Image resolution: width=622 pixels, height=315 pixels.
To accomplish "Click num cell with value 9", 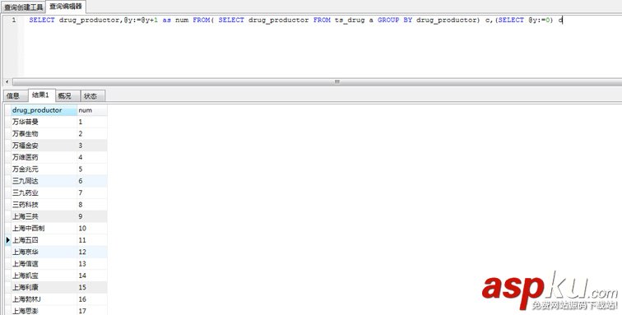I will 92,216.
